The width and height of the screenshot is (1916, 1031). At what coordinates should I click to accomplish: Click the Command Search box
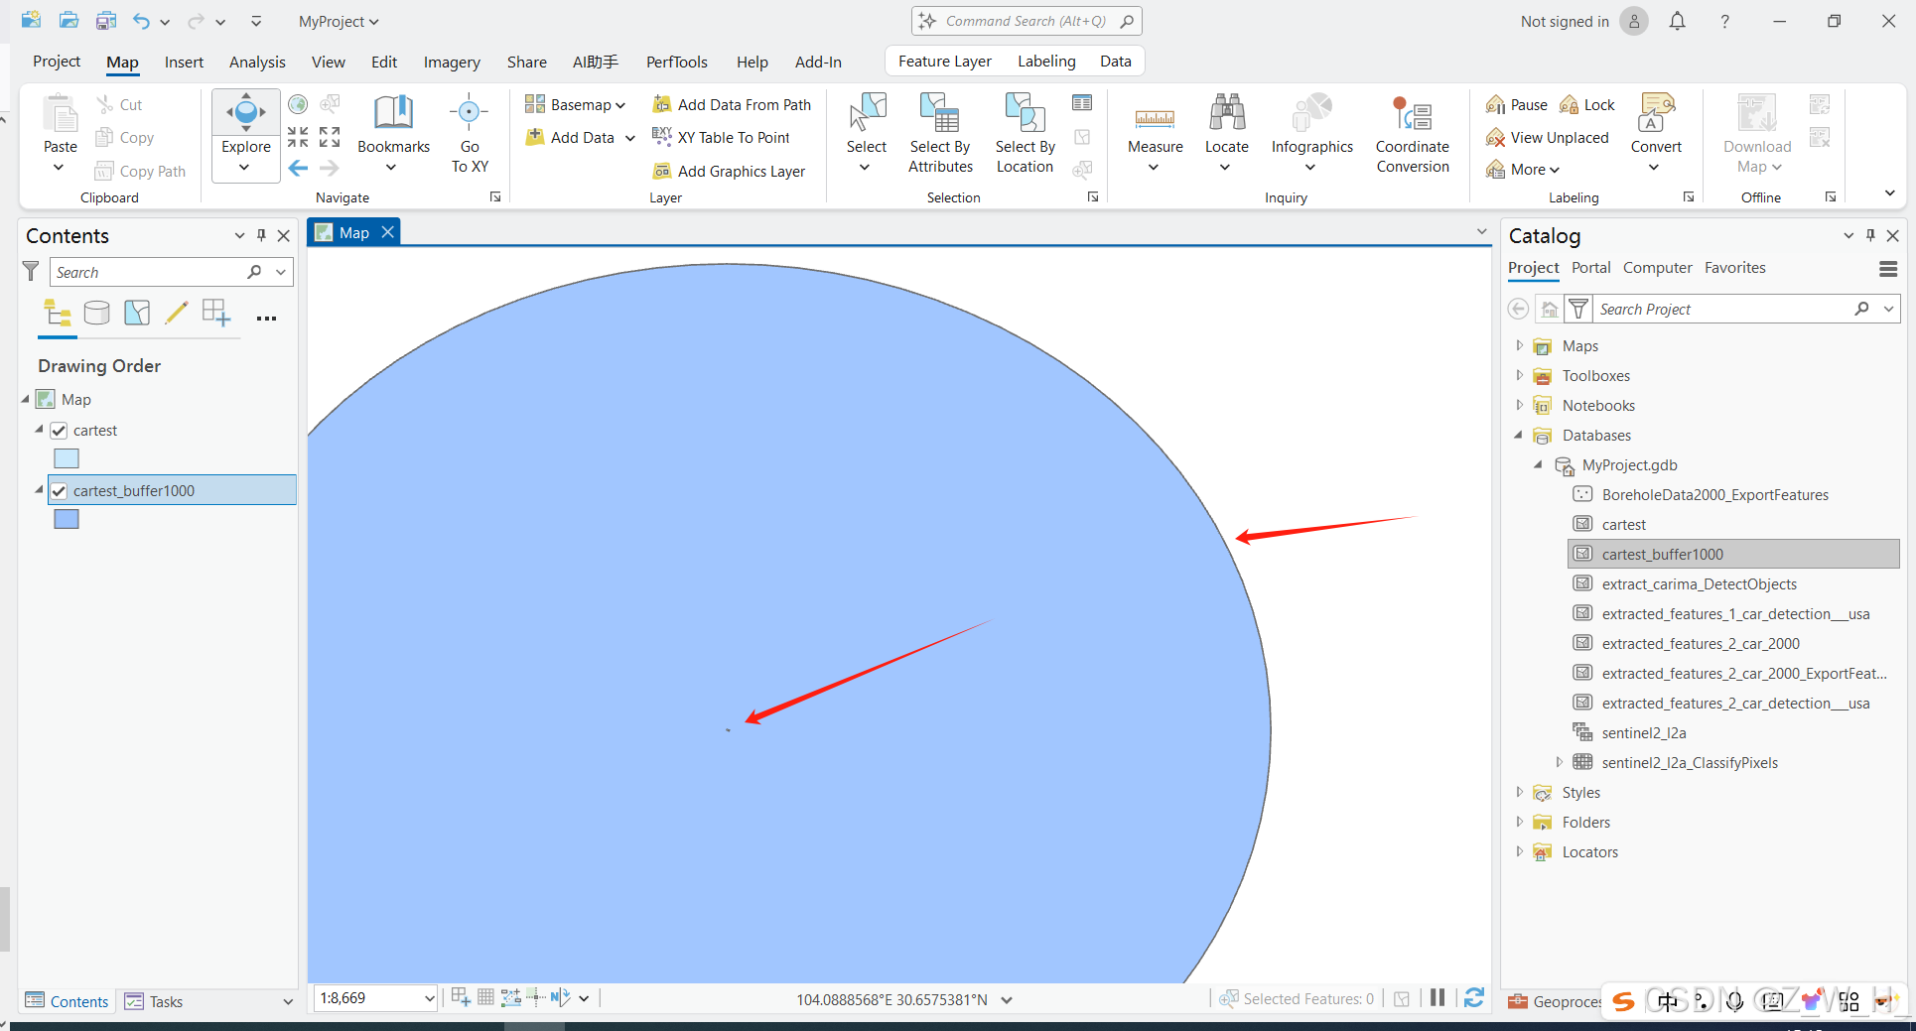(1026, 21)
